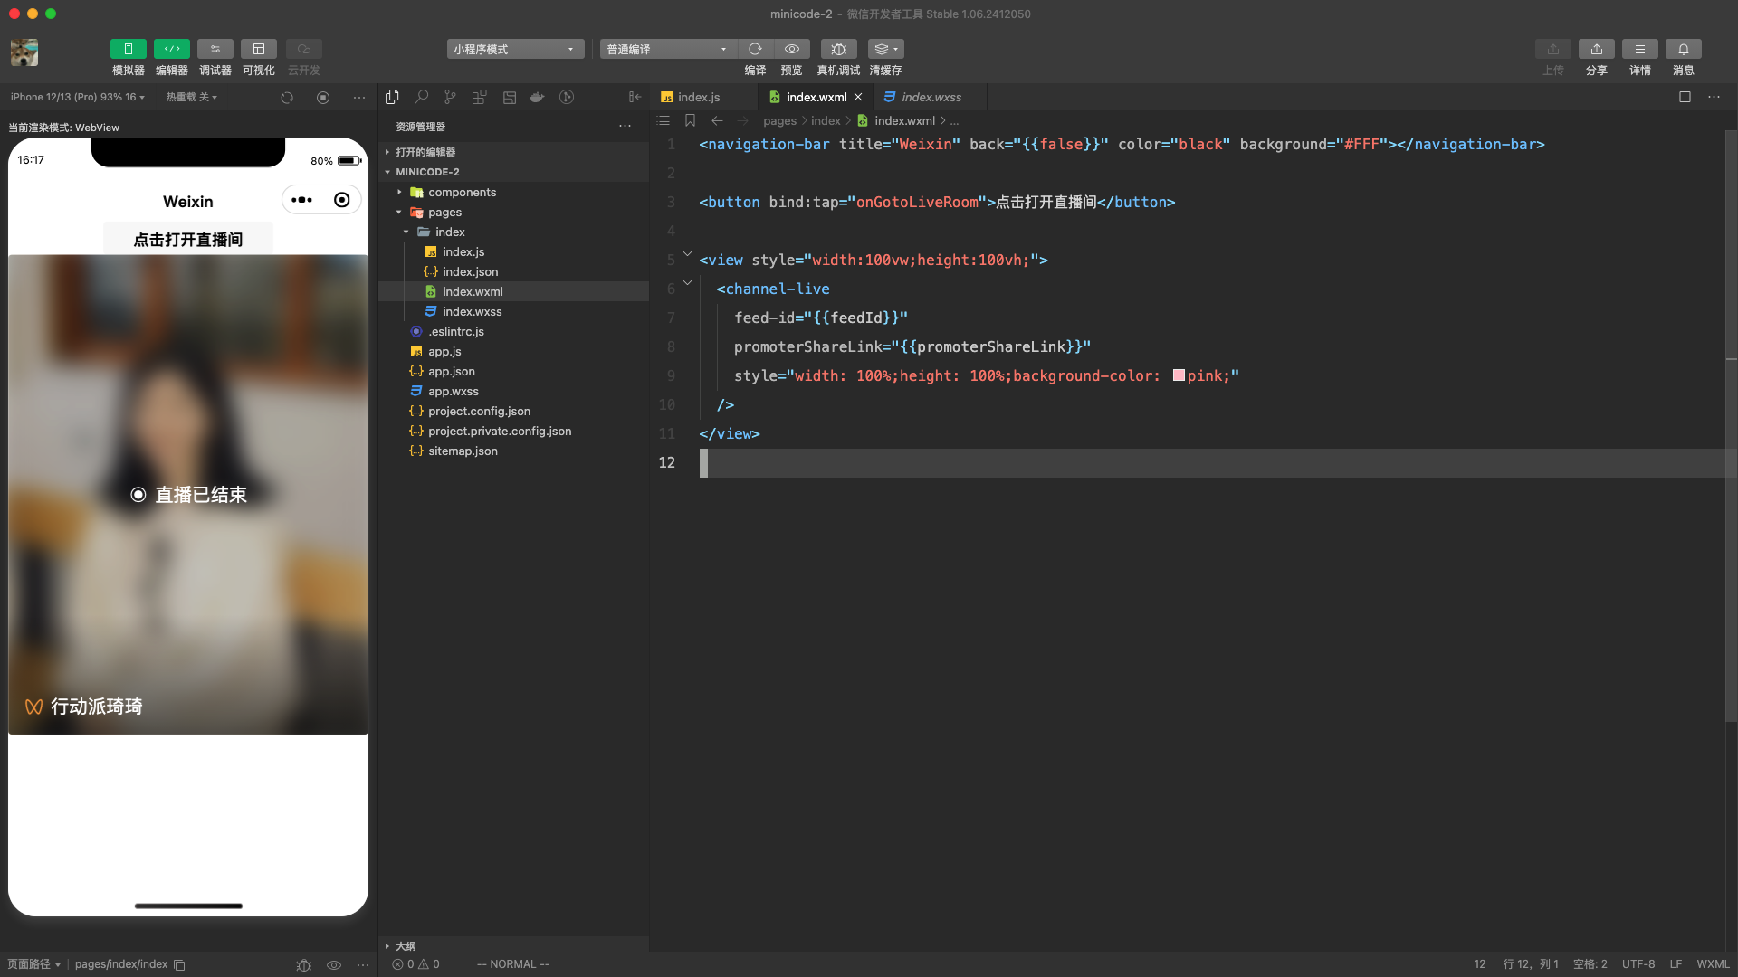Open app.json in file tree
1738x977 pixels.
click(451, 371)
